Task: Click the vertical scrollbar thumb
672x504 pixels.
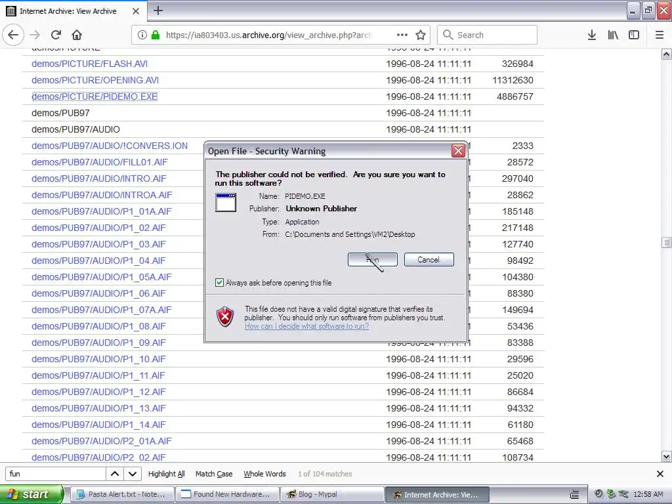Action: tap(666, 242)
